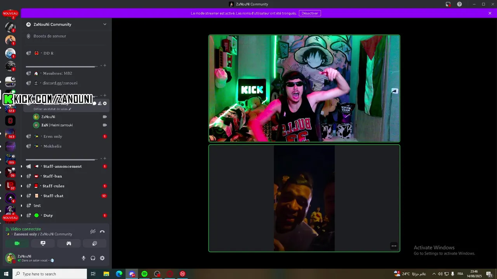Image resolution: width=497 pixels, height=279 pixels.
Task: Focus the ZaNouNi Kick webcam video tile
Action: 304,88
